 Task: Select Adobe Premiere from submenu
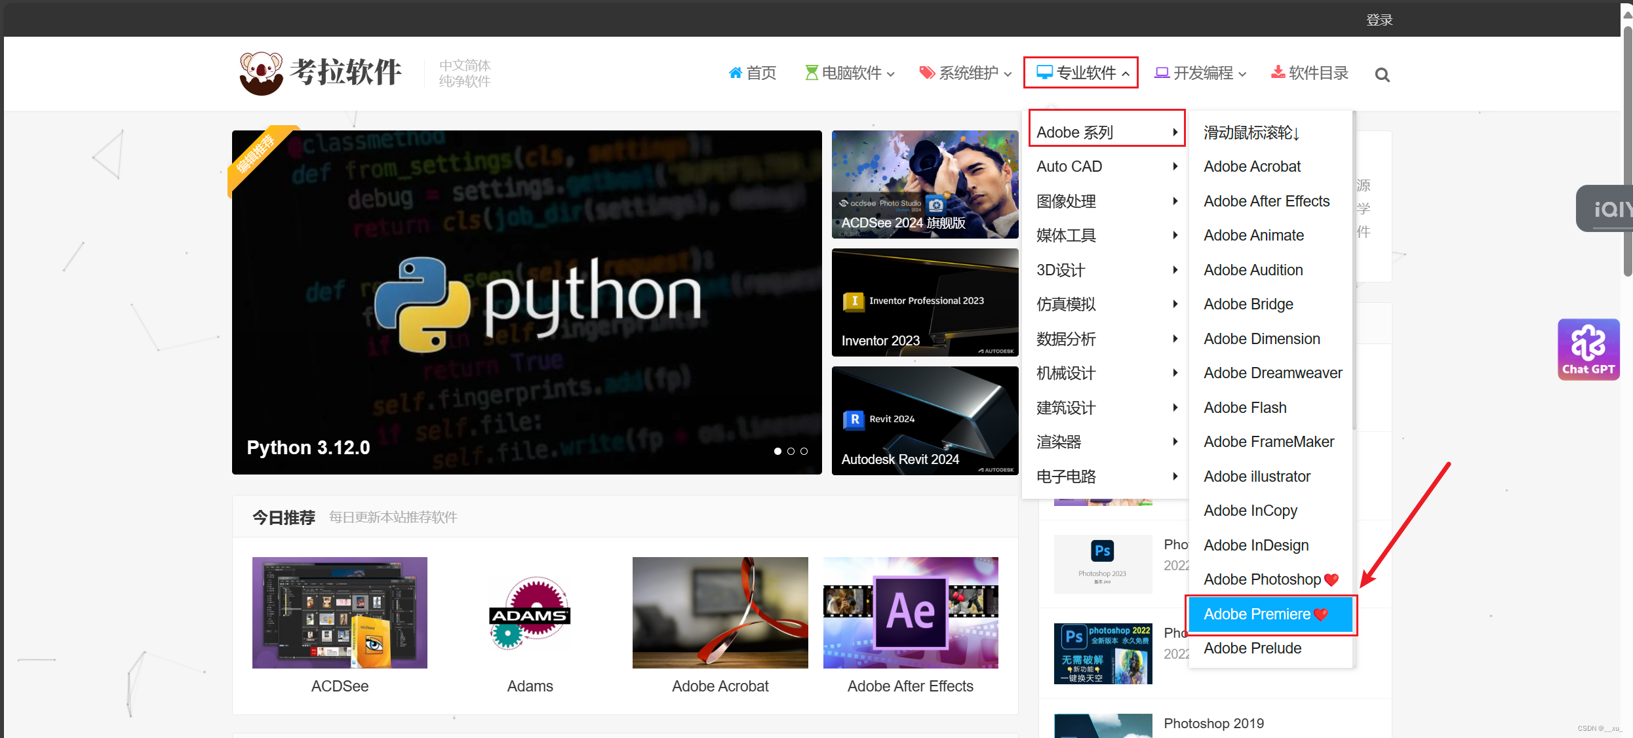(1270, 614)
